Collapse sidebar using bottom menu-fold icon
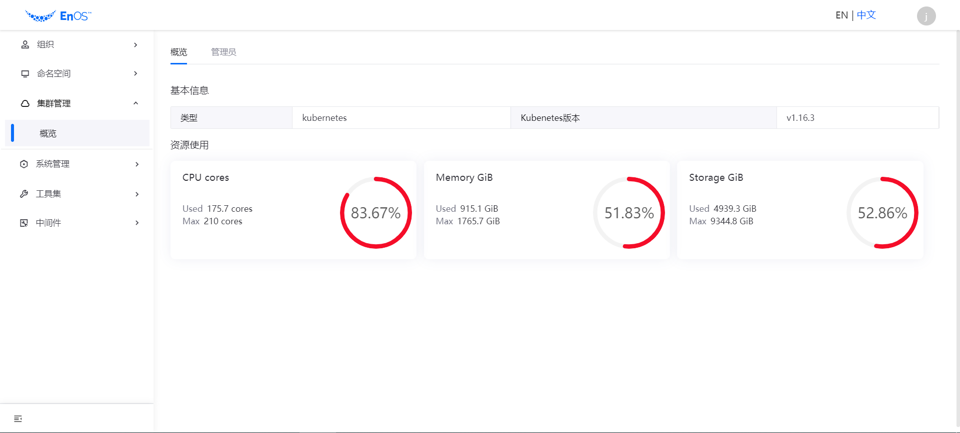This screenshot has height=433, width=960. (x=18, y=419)
